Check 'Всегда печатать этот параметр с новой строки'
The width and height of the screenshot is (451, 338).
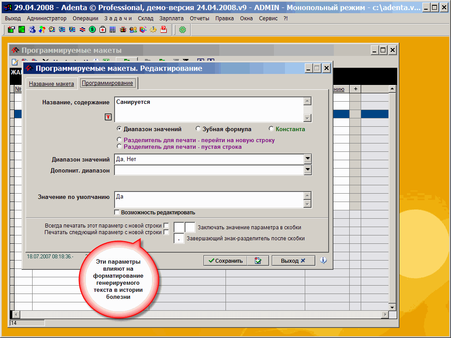[166, 226]
